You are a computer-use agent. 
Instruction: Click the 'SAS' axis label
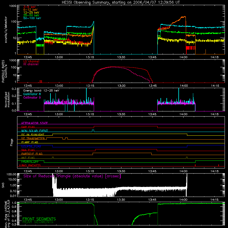3,185
